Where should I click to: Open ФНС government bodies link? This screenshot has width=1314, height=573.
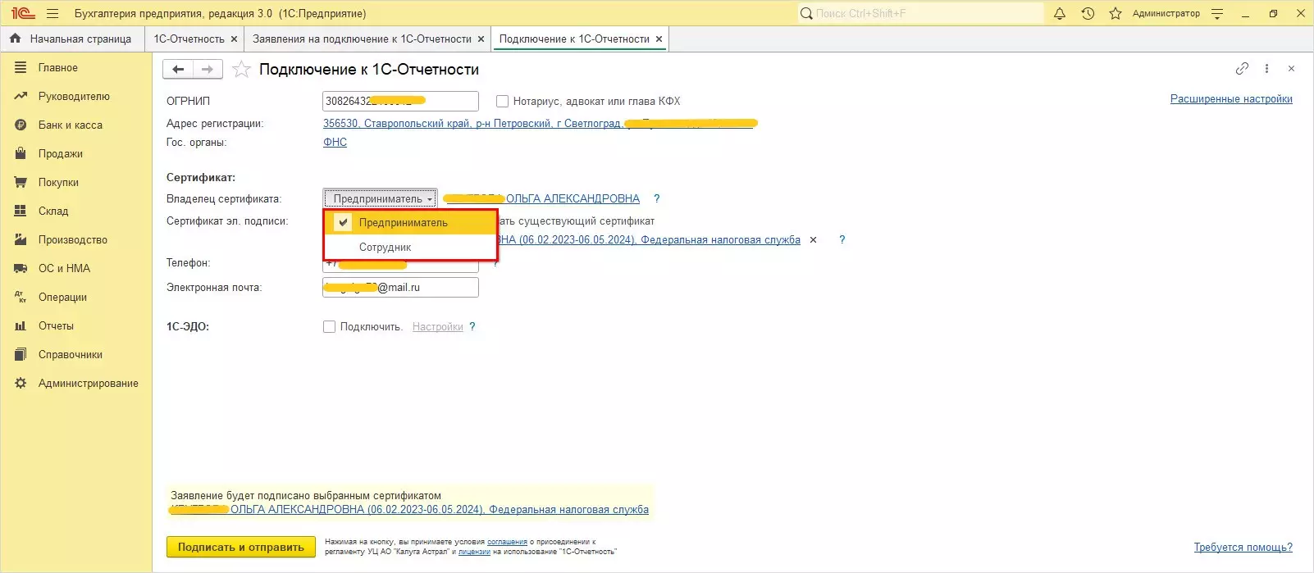335,142
